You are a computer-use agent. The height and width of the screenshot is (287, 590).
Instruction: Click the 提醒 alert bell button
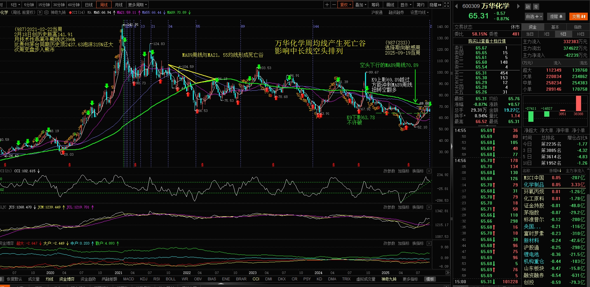coord(556,16)
